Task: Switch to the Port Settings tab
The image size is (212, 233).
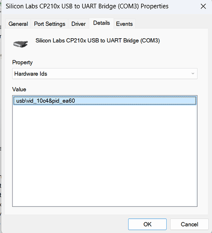Action: click(x=49, y=24)
